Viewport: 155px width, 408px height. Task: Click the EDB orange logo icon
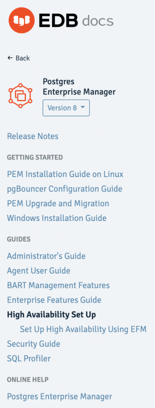tap(22, 20)
